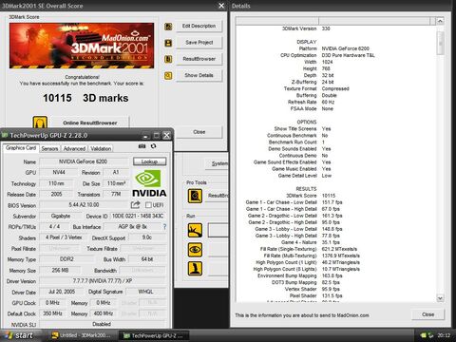456x342 pixels.
Task: Click the floppy disk icon beside Save Project
Action: (x=168, y=43)
